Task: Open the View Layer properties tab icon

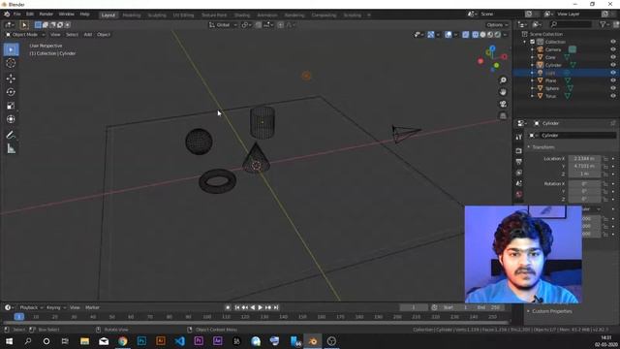Action: [519, 173]
